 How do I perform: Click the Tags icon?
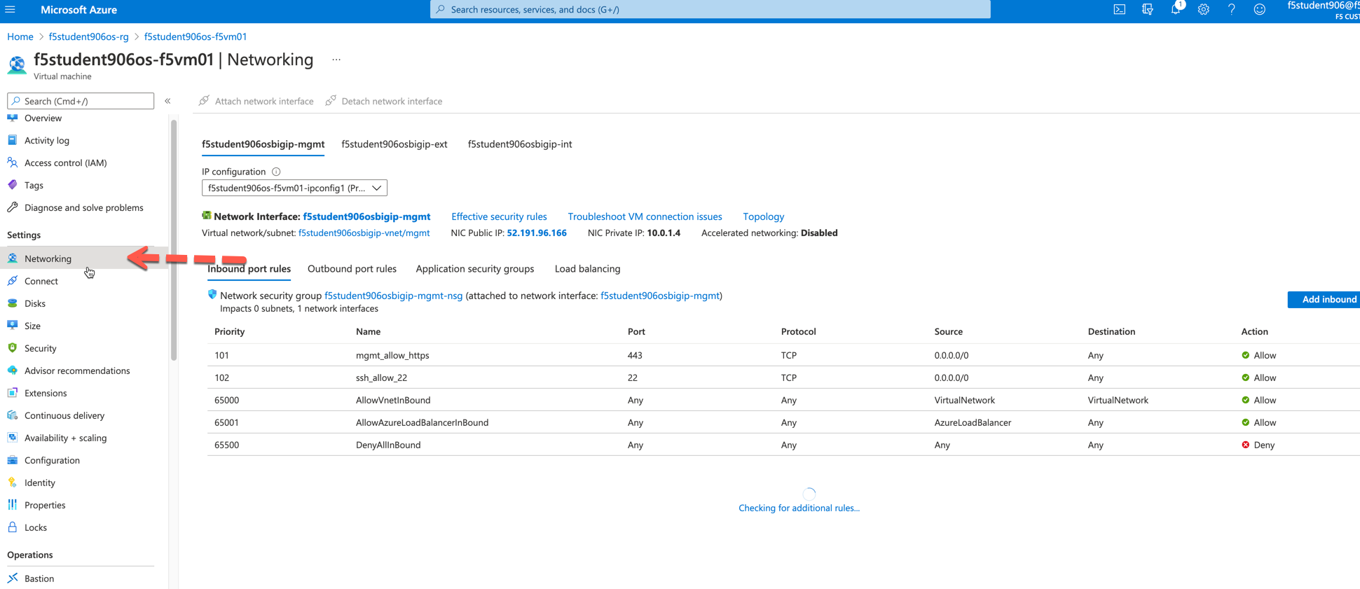coord(13,185)
